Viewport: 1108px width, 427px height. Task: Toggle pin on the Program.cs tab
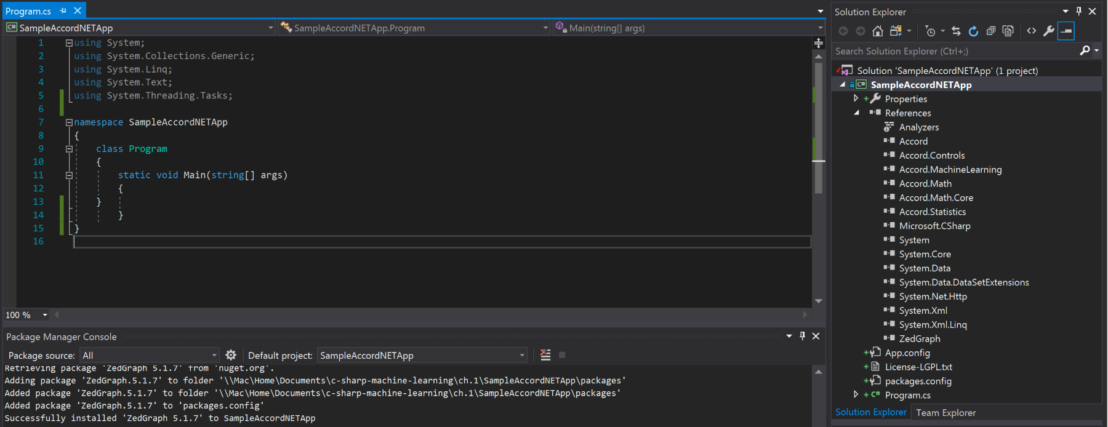63,11
